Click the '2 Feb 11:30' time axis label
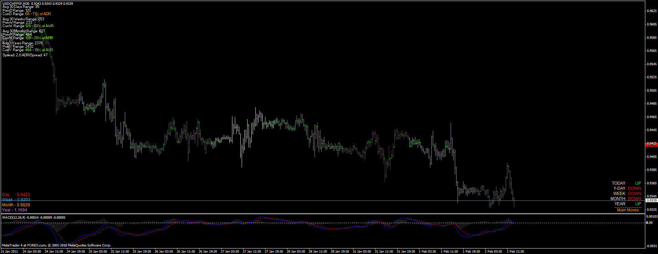This screenshot has width=658, height=254. tap(515, 252)
